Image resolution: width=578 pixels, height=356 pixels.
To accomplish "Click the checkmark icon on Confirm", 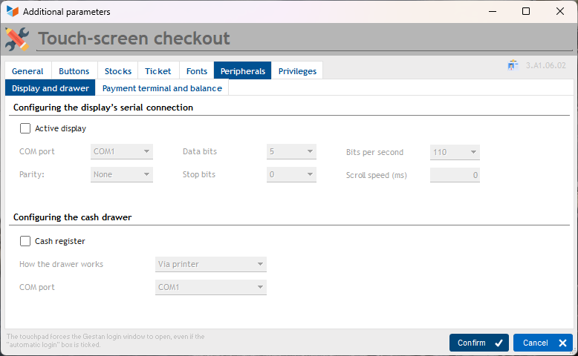I will tap(499, 343).
